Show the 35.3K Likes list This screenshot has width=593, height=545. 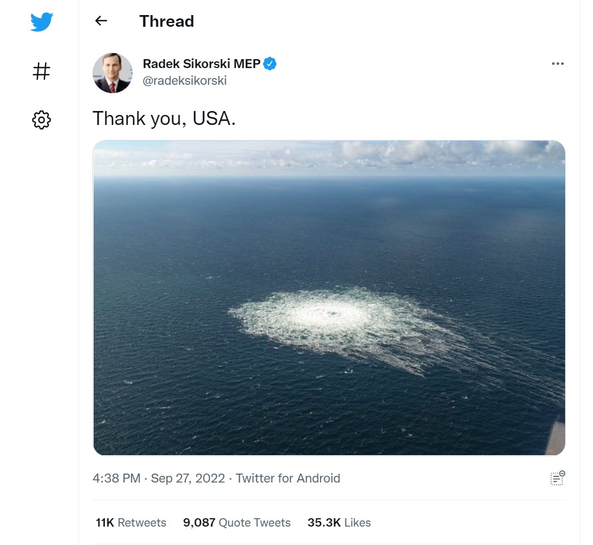click(339, 523)
